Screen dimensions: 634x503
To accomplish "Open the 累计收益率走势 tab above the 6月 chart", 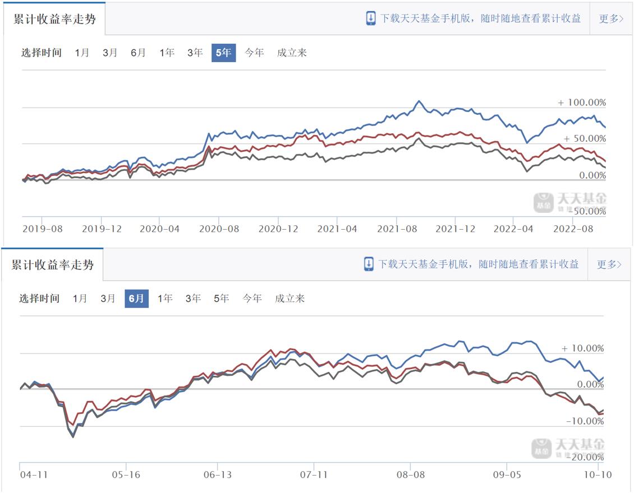I will tap(53, 265).
